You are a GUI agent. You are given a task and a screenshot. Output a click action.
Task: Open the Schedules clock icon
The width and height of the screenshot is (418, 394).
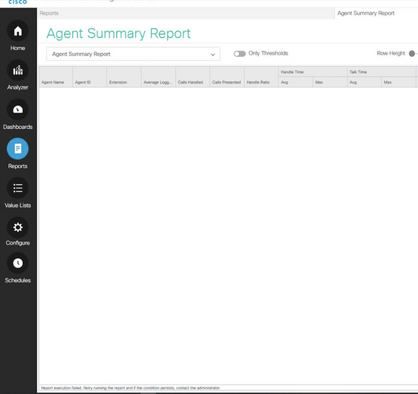click(17, 263)
